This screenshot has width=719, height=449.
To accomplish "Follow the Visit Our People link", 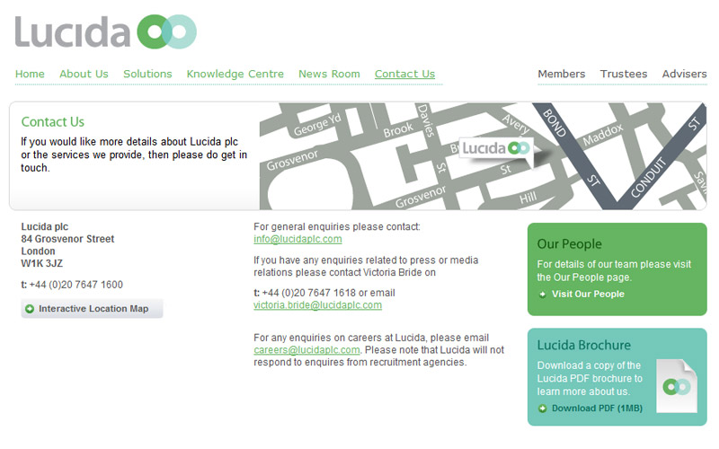I will coord(588,295).
